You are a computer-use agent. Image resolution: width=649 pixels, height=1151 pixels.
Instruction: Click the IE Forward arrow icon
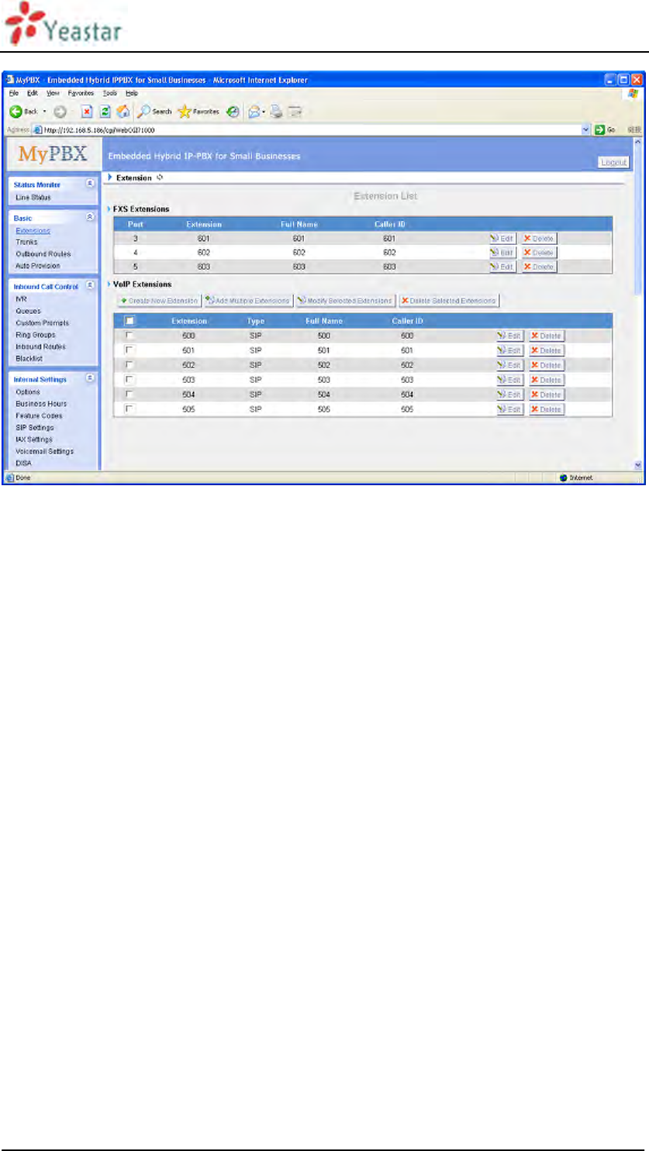click(x=59, y=112)
